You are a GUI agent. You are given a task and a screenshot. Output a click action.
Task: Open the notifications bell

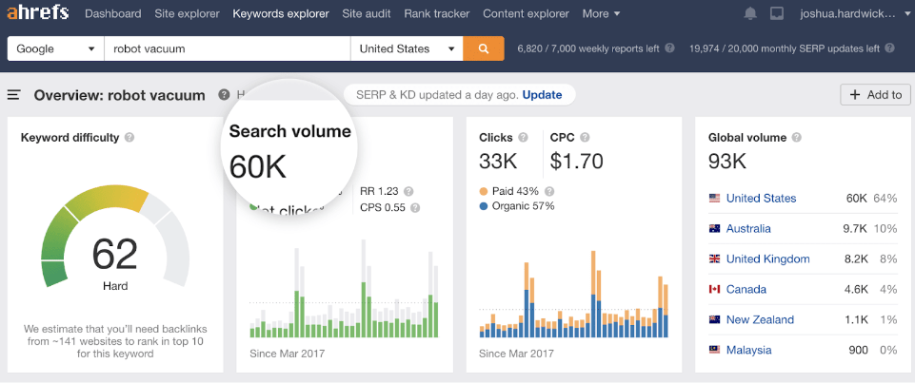pyautogui.click(x=750, y=14)
